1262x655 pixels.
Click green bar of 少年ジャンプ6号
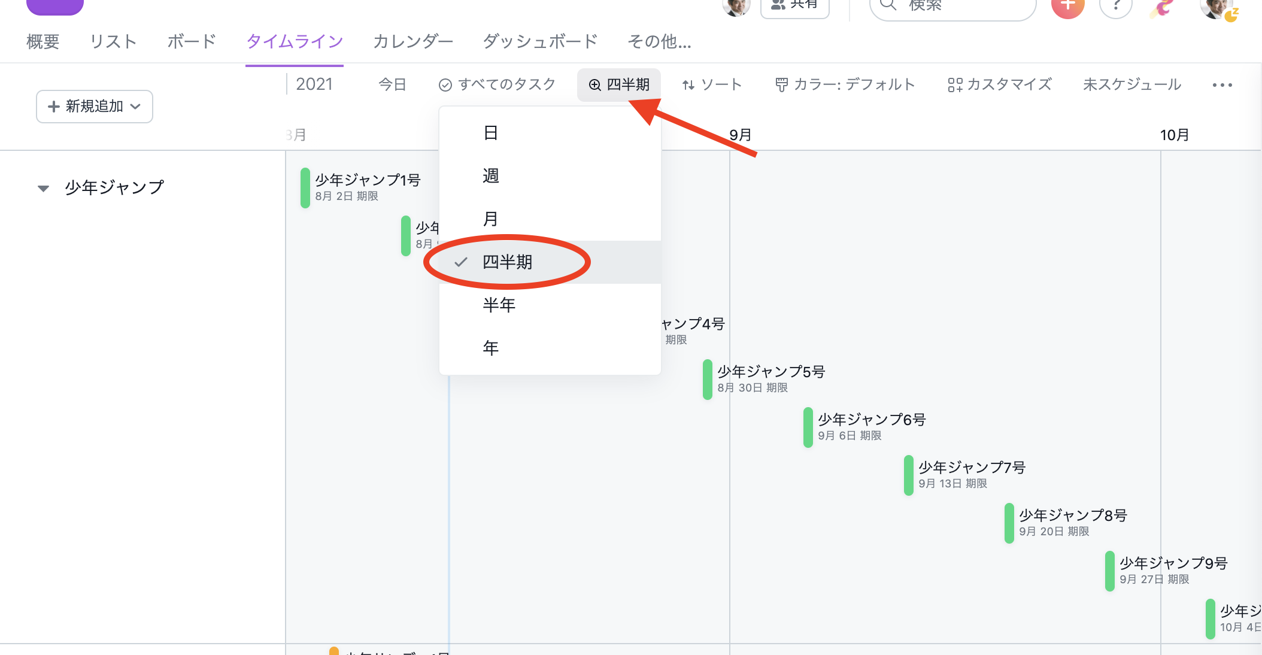coord(808,427)
